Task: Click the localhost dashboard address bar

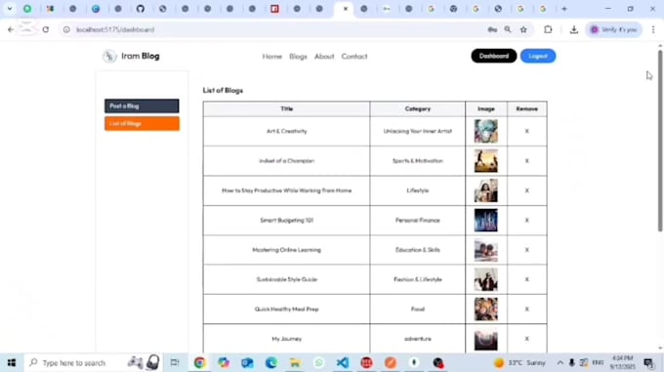Action: tap(271, 29)
